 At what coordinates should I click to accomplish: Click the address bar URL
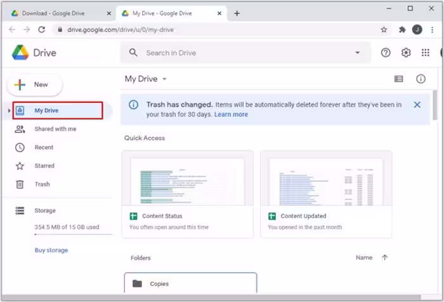pyautogui.click(x=121, y=29)
